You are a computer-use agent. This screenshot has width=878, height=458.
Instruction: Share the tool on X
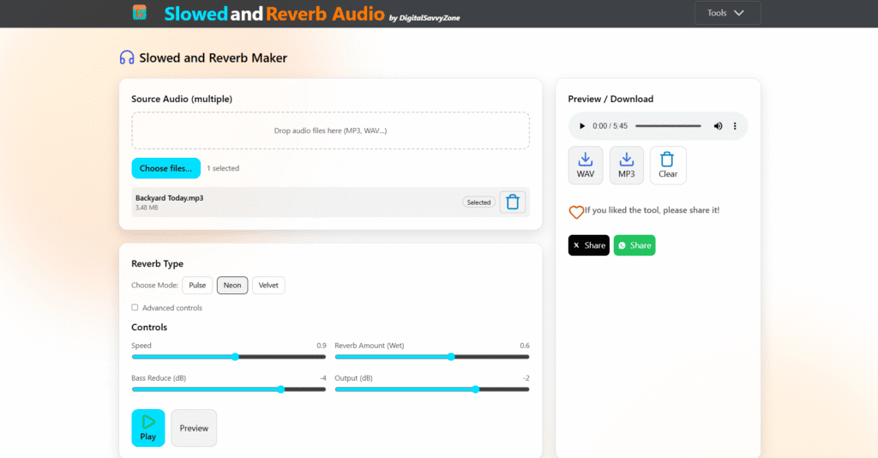tap(588, 245)
